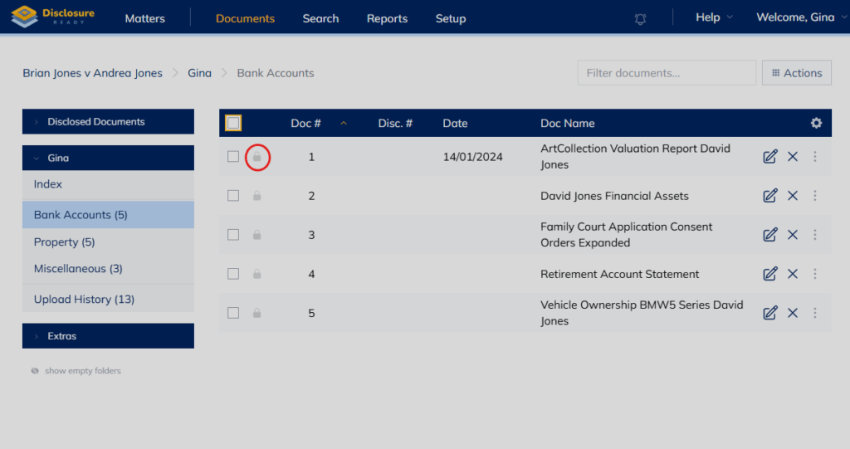Screen dimensions: 850x449
Task: Open the Index folder
Action: click(x=108, y=184)
